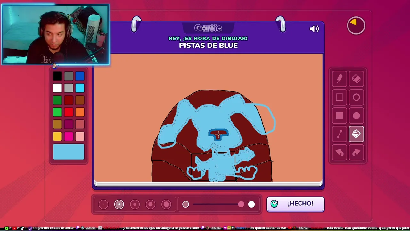
Task: Pick the cyan color swatch
Action: (80, 88)
